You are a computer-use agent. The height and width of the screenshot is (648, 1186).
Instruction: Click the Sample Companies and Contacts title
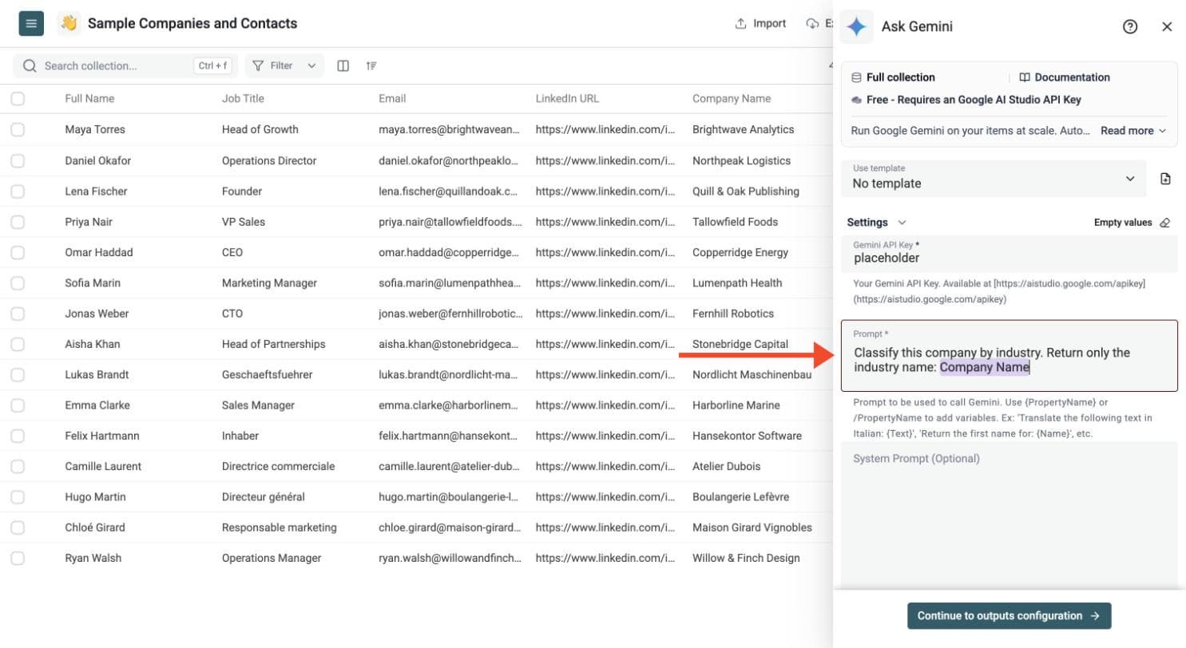pyautogui.click(x=192, y=23)
